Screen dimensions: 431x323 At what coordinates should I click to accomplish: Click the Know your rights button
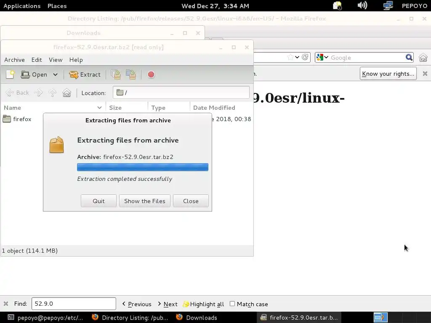(388, 74)
